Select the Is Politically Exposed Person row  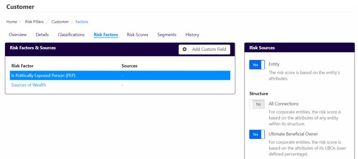tap(120, 76)
